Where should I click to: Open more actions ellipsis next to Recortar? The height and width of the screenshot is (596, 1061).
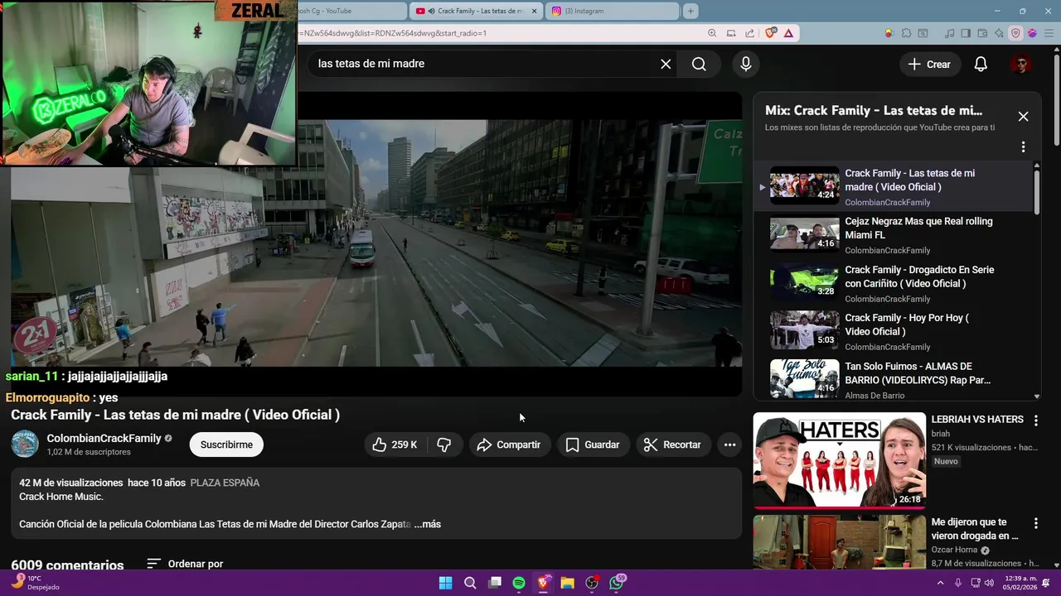[x=729, y=445]
